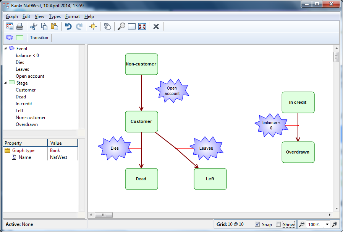Click the Print icon in toolbar
The image size is (343, 232).
pos(20,26)
